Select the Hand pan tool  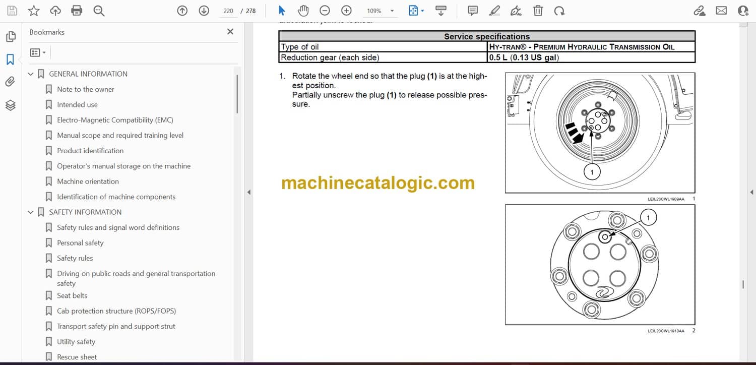(x=303, y=11)
